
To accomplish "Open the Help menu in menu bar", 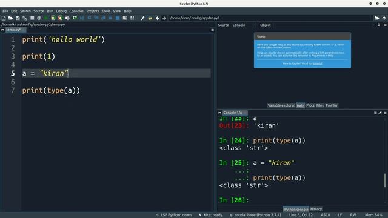I will click(127, 11).
